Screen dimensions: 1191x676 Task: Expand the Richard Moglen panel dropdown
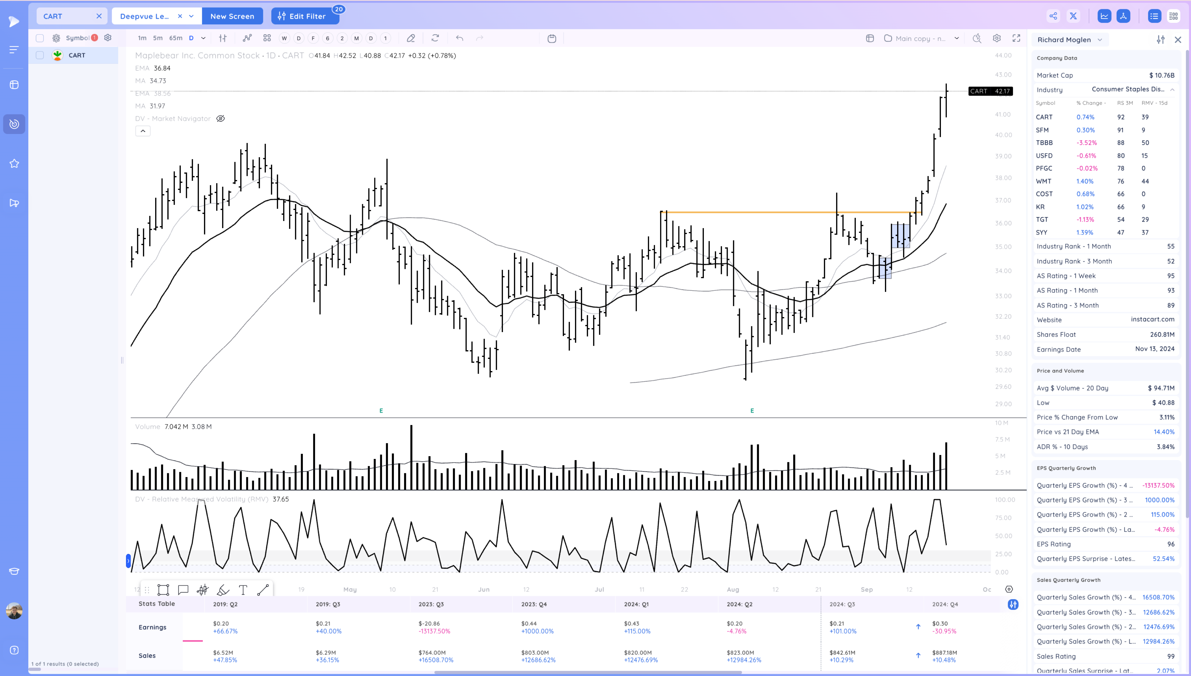[x=1100, y=40]
